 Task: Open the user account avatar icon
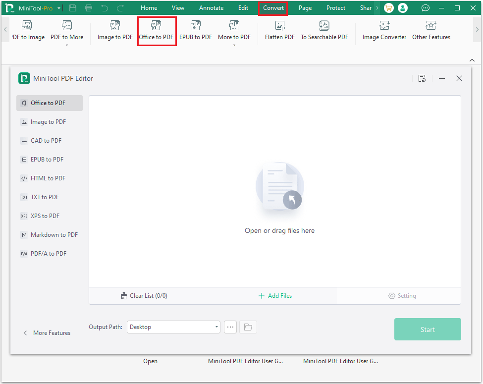pyautogui.click(x=403, y=8)
